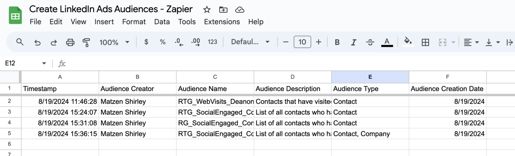Select column F header

(x=448, y=77)
